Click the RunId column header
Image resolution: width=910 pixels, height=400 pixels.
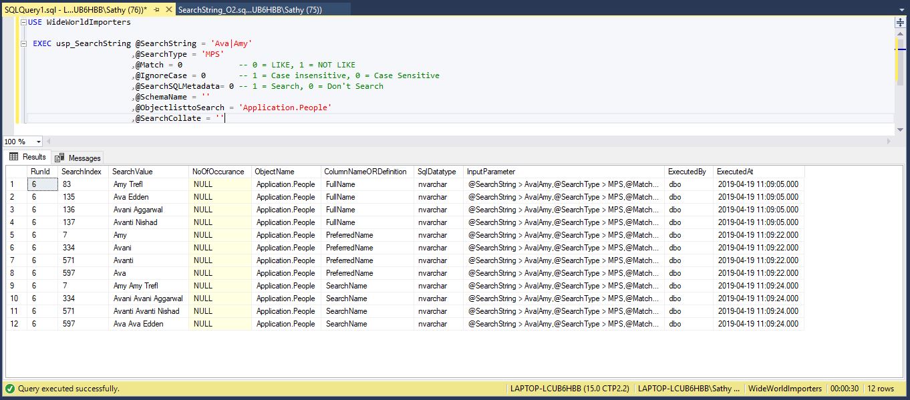point(42,172)
